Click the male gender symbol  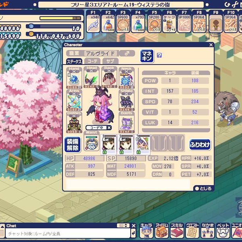click(127, 53)
